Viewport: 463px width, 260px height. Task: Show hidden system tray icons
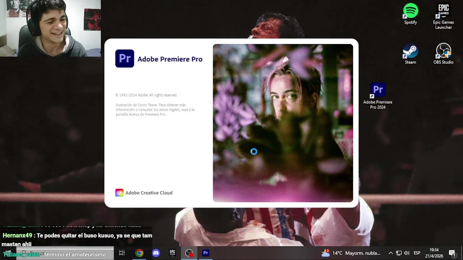coord(390,253)
